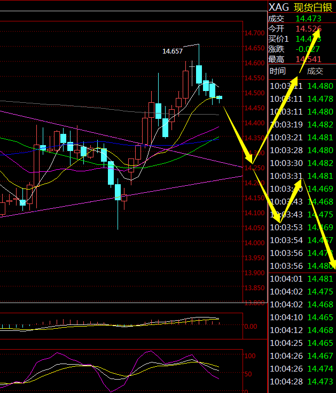This screenshot has width=336, height=393.
Task: Select tick row time 10:03:19
Action: (286, 125)
